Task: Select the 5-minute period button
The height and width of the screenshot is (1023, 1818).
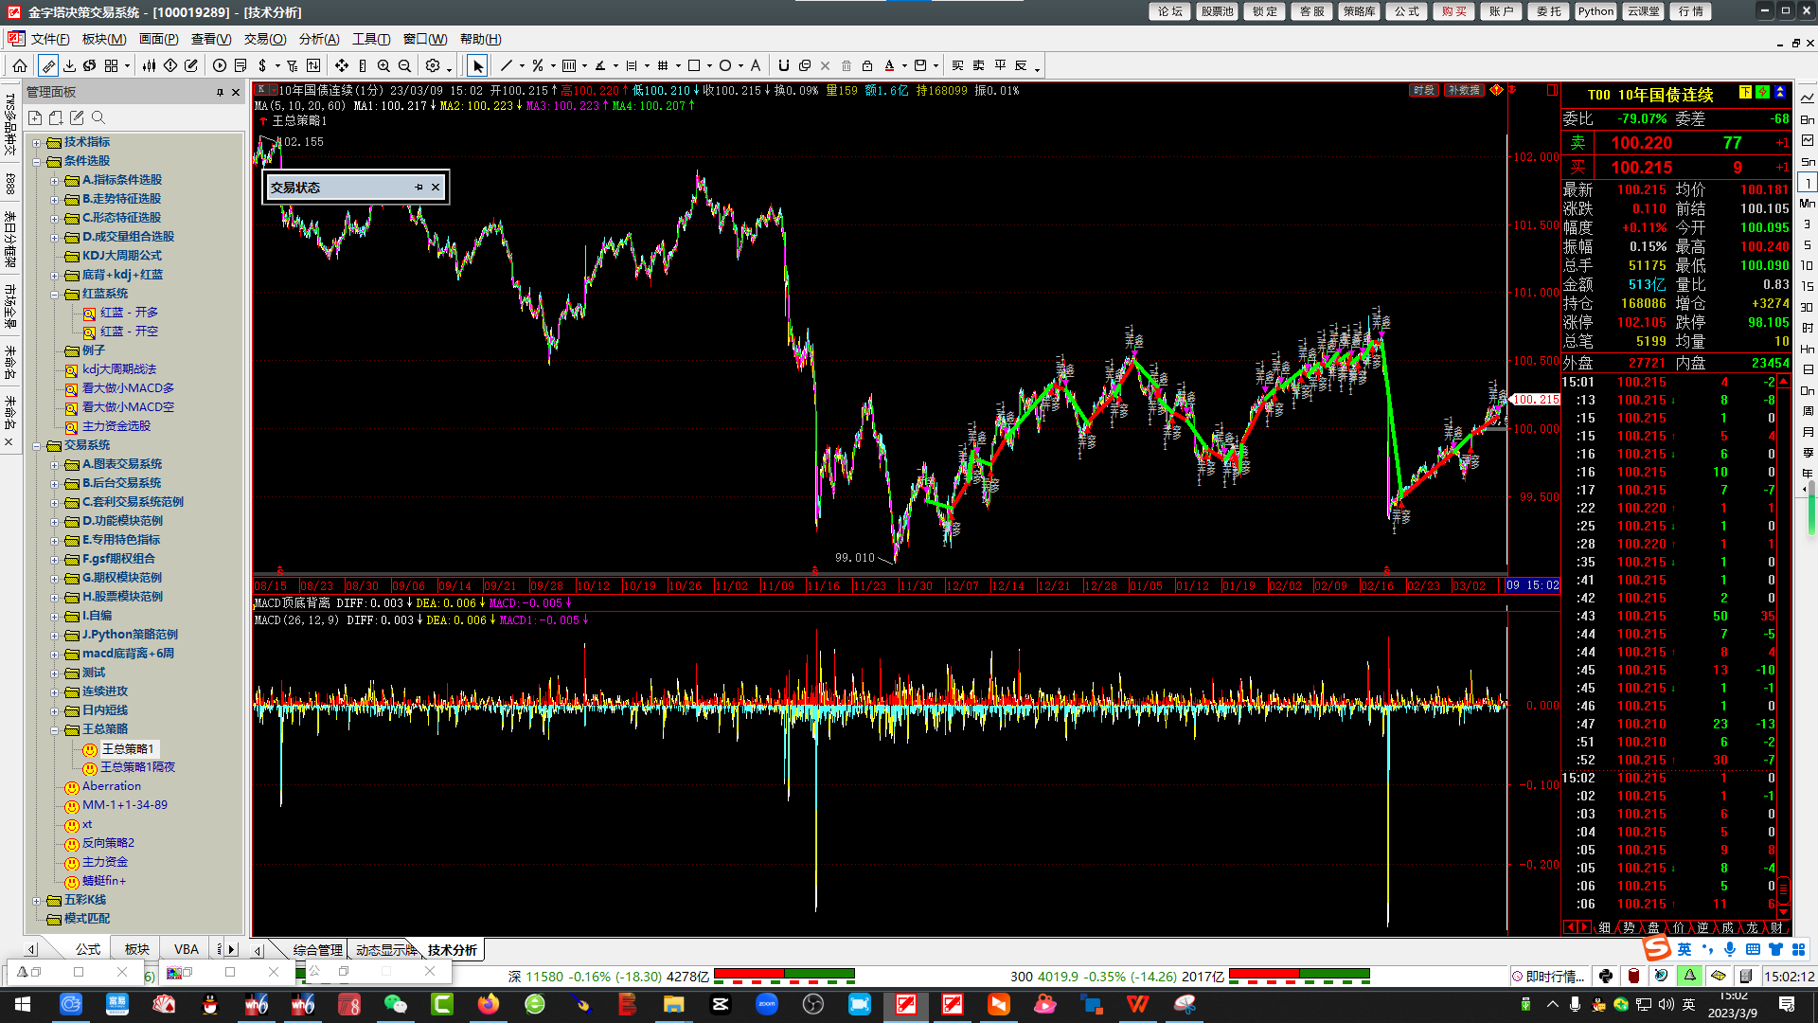Action: (1807, 245)
